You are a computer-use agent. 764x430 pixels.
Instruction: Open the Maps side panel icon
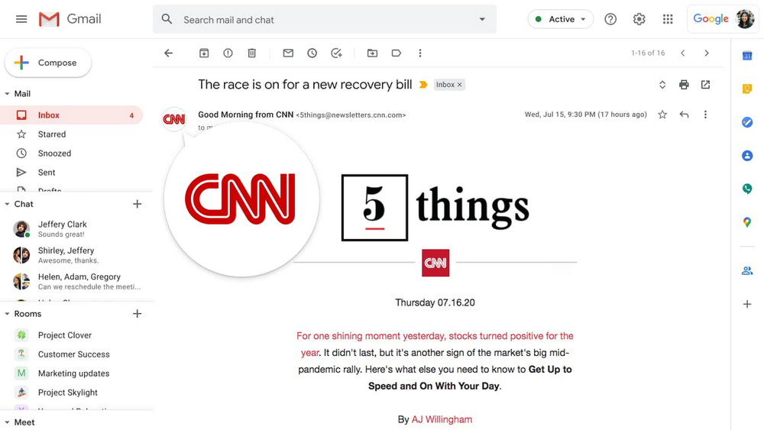tap(747, 222)
